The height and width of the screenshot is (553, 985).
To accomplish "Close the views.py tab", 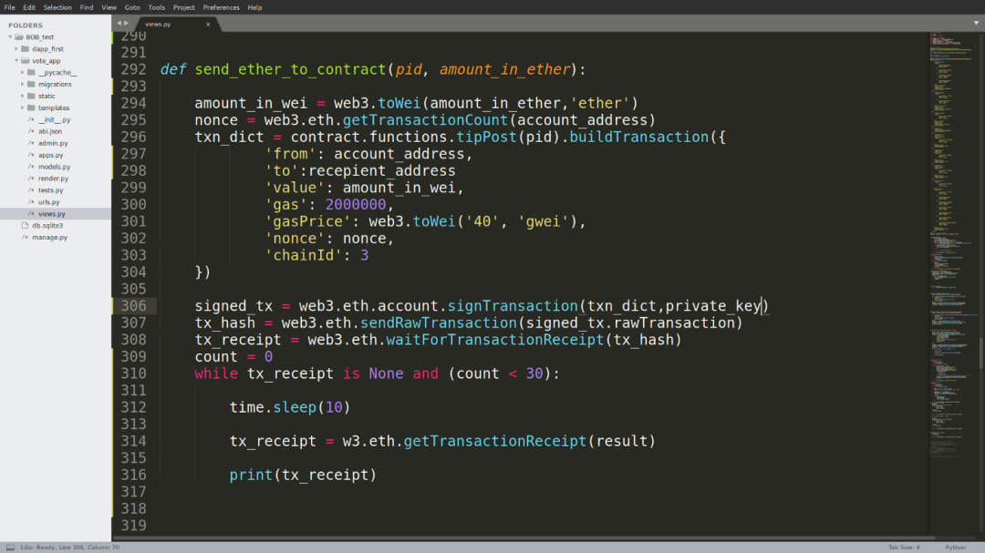I will pos(208,24).
